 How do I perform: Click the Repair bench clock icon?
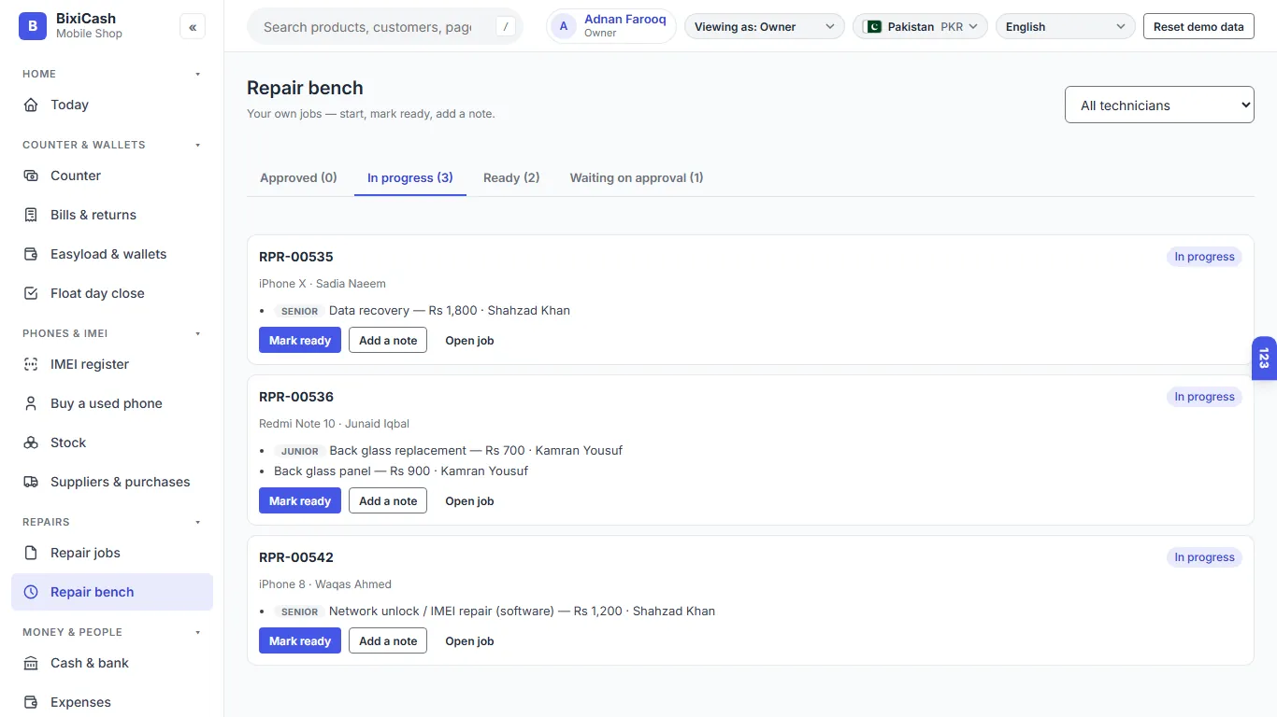(31, 592)
